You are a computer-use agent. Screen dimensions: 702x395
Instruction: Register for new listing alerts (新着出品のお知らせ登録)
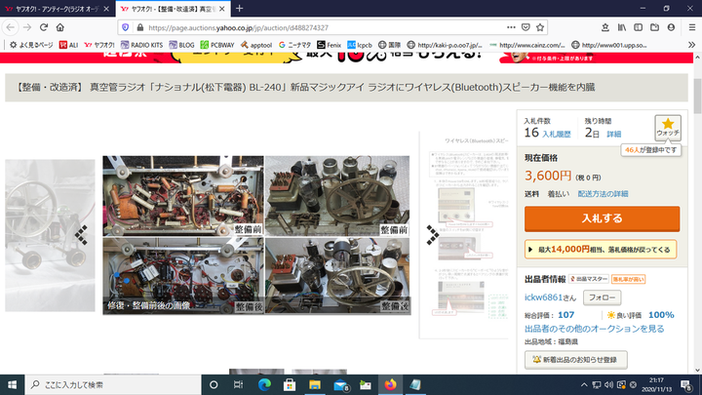click(x=575, y=360)
